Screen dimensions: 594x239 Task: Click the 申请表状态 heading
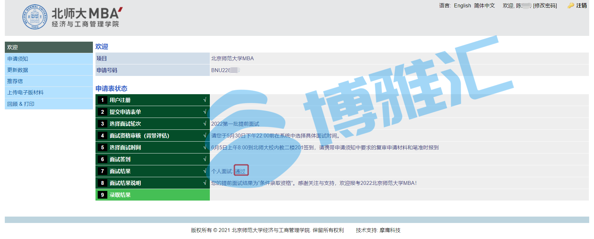[111, 88]
